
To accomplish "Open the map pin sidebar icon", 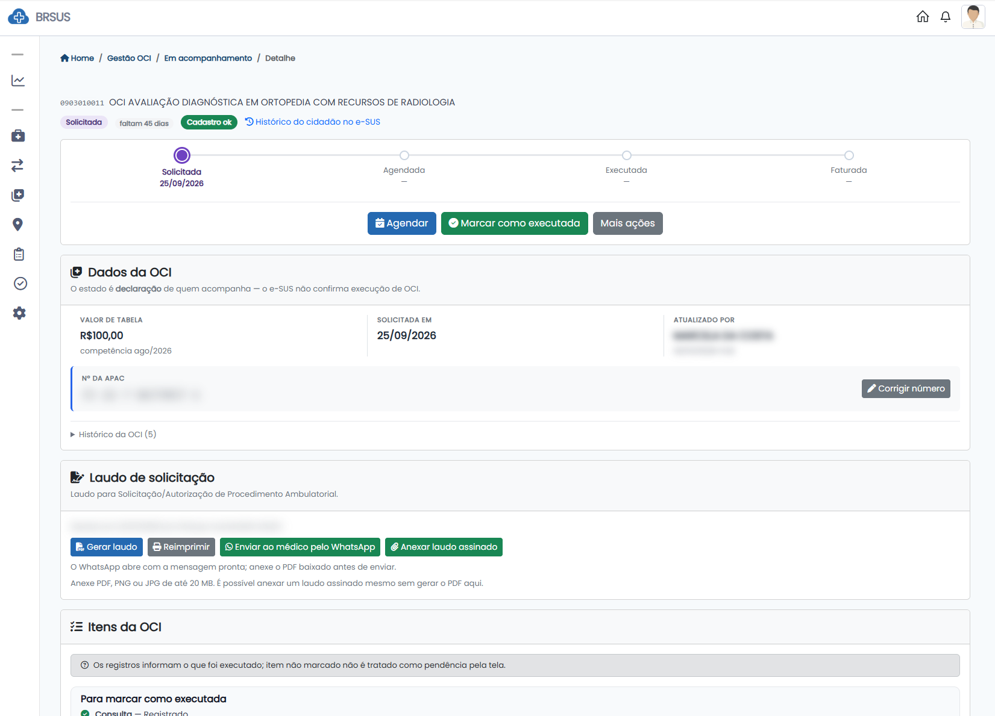I will click(x=18, y=224).
